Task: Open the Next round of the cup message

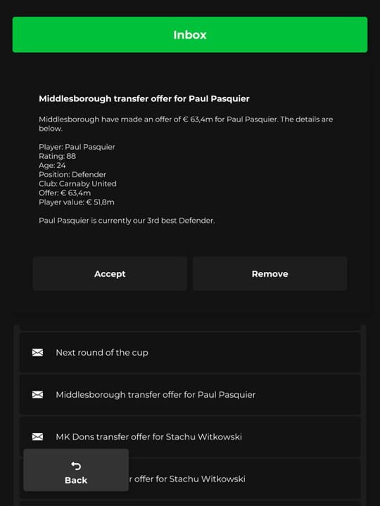Action: click(190, 352)
